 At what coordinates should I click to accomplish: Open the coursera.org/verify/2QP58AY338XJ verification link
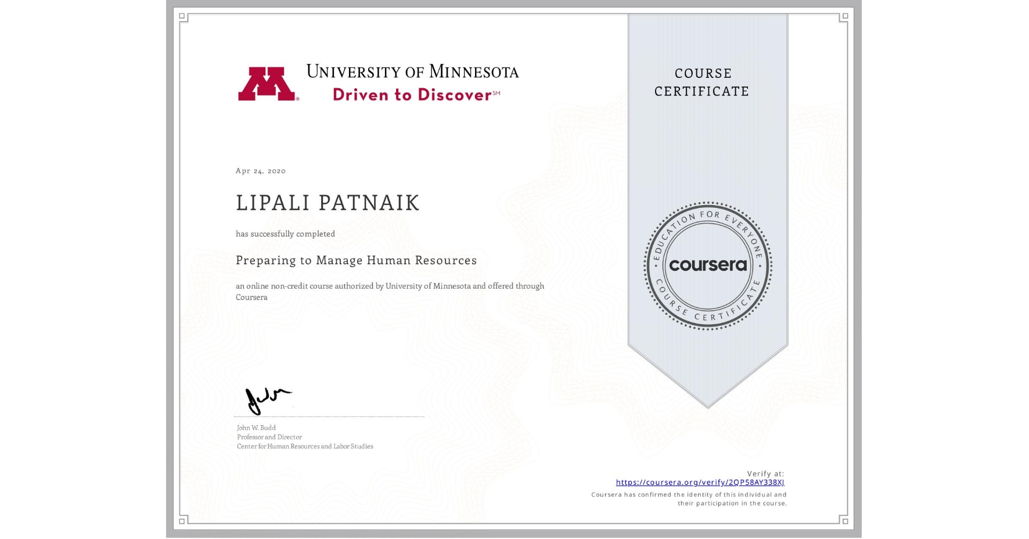(x=700, y=482)
